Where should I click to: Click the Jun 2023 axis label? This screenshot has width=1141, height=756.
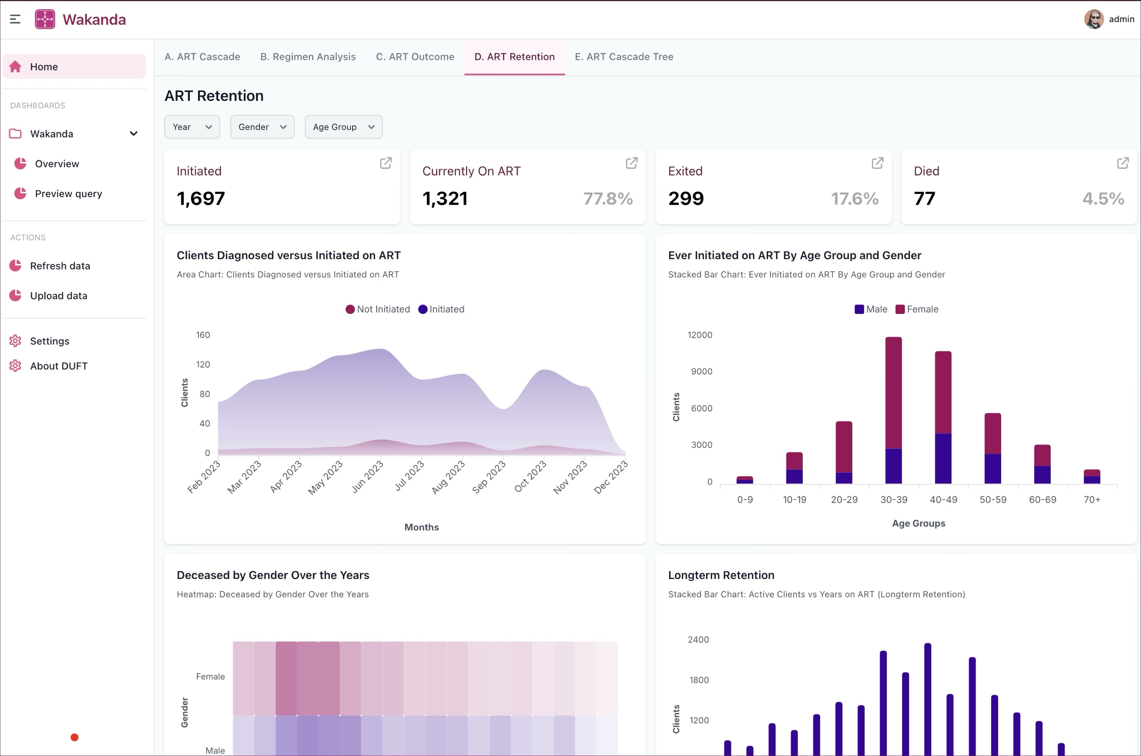[367, 477]
